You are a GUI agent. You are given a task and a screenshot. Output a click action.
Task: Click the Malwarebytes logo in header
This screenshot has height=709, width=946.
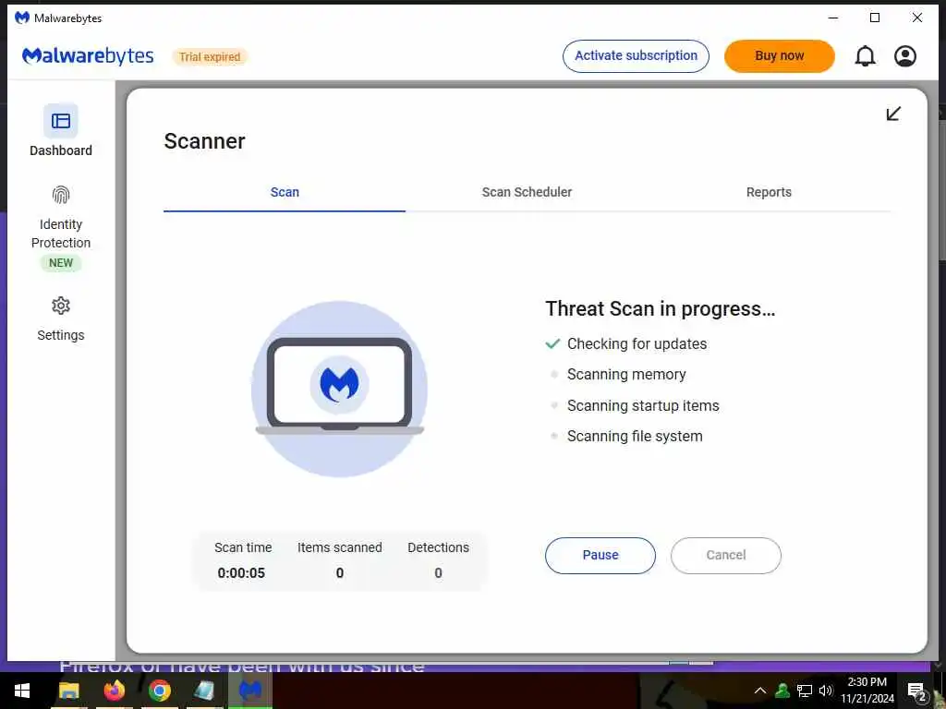click(88, 56)
